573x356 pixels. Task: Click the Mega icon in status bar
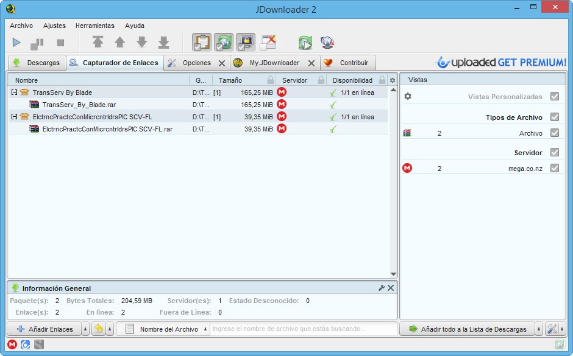click(x=12, y=344)
